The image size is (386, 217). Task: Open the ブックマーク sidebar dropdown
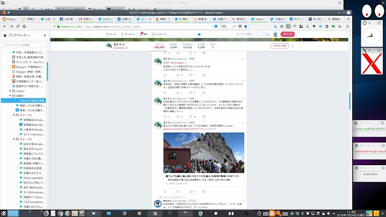pos(19,36)
